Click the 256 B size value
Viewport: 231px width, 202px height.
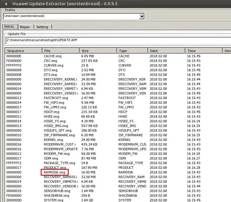(x=85, y=196)
